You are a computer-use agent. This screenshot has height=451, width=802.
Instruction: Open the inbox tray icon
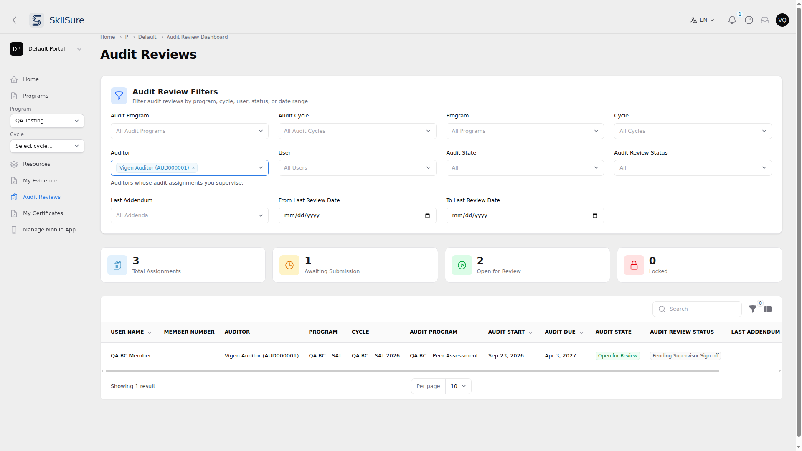coord(765,20)
